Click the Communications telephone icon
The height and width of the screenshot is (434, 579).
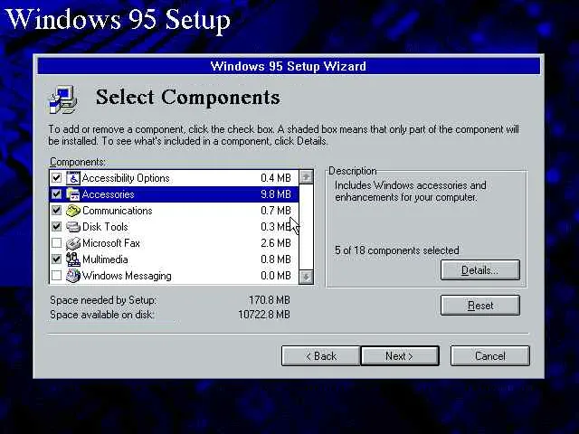[73, 211]
